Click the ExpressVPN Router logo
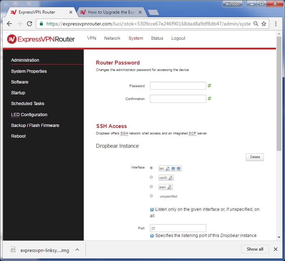This screenshot has width=285, height=261. pos(41,39)
